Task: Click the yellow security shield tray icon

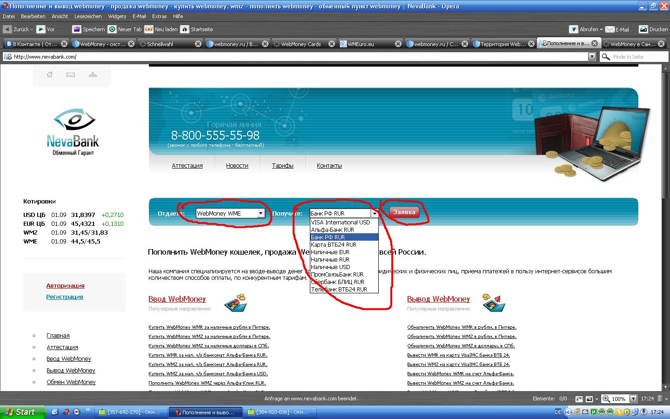Action: click(627, 412)
